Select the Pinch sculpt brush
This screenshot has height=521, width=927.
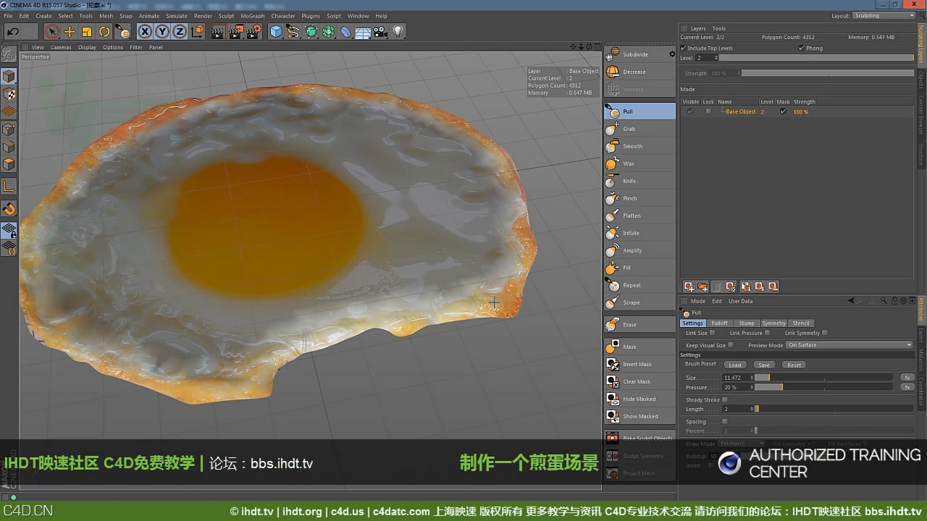[640, 198]
